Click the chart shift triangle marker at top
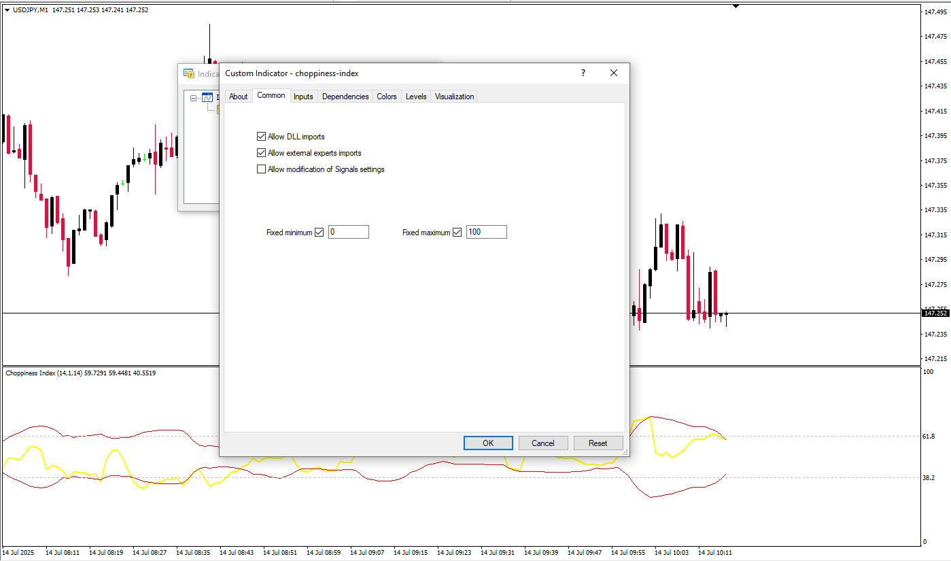The image size is (951, 561). pyautogui.click(x=736, y=6)
